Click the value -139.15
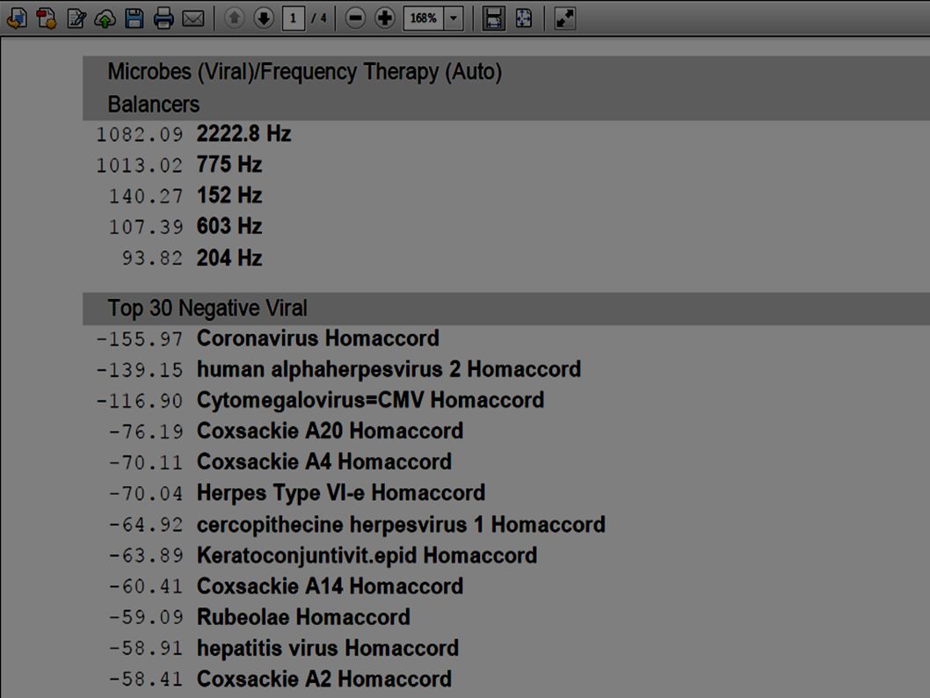This screenshot has height=698, width=930. tap(140, 370)
